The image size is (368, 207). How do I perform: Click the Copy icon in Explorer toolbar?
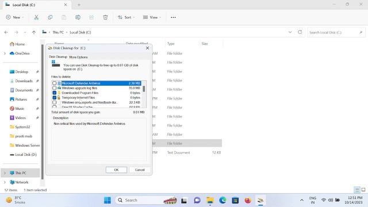[x=50, y=17]
